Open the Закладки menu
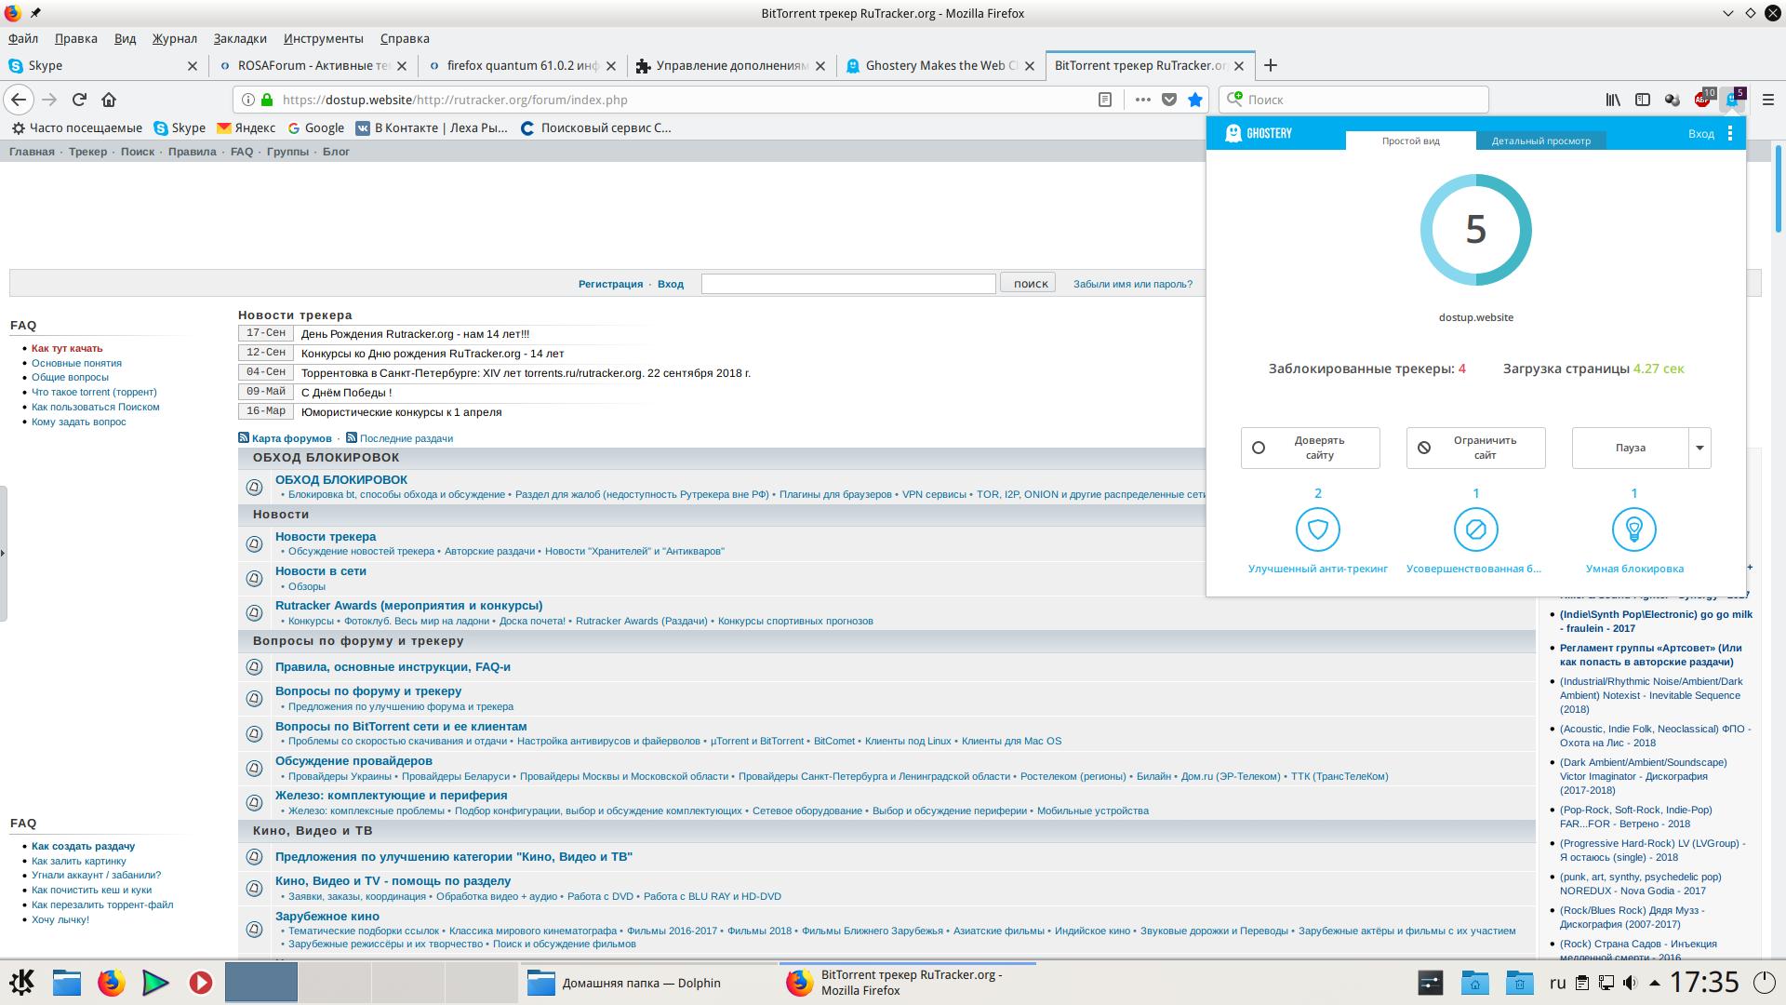This screenshot has width=1786, height=1005. [240, 38]
